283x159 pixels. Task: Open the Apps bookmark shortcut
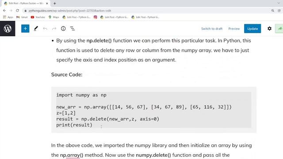[8, 17]
